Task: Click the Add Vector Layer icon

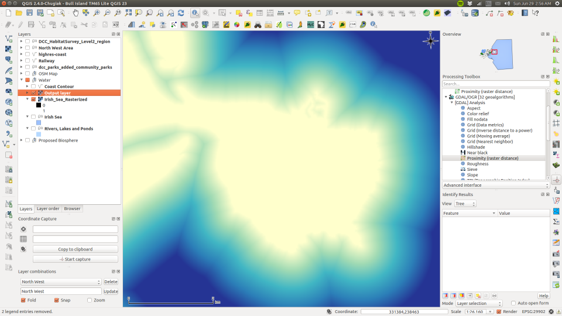Action: tap(9, 38)
